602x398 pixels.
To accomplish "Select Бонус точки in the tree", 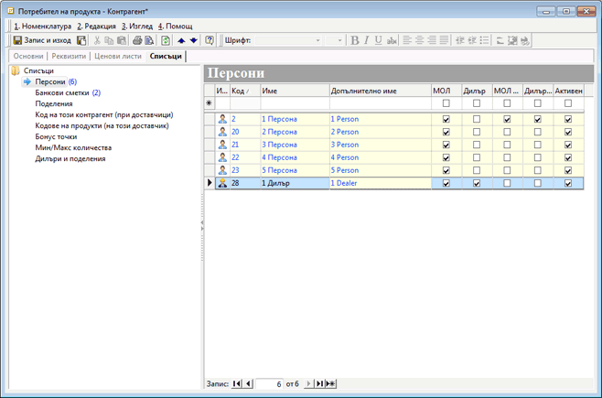I will coord(56,136).
